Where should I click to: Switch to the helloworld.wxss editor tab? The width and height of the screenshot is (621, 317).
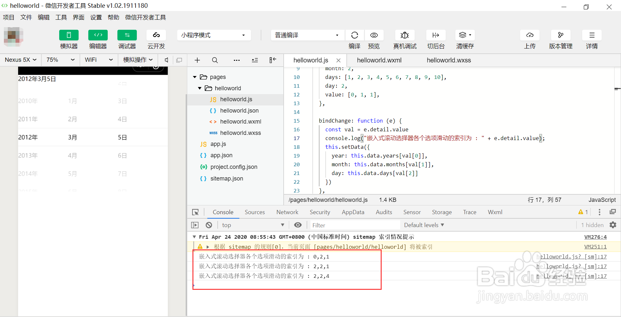click(449, 60)
